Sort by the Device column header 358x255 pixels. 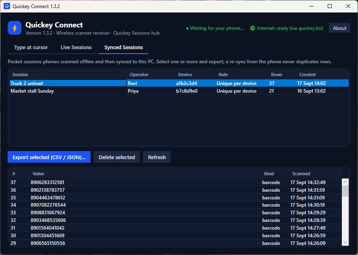(185, 75)
